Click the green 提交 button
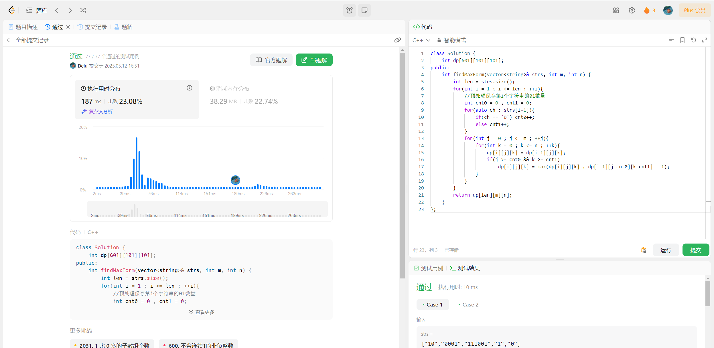The width and height of the screenshot is (714, 348). 695,250
